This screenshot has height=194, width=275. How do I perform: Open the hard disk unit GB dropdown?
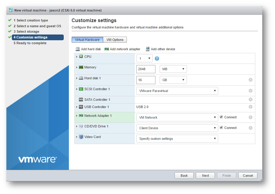173,80
